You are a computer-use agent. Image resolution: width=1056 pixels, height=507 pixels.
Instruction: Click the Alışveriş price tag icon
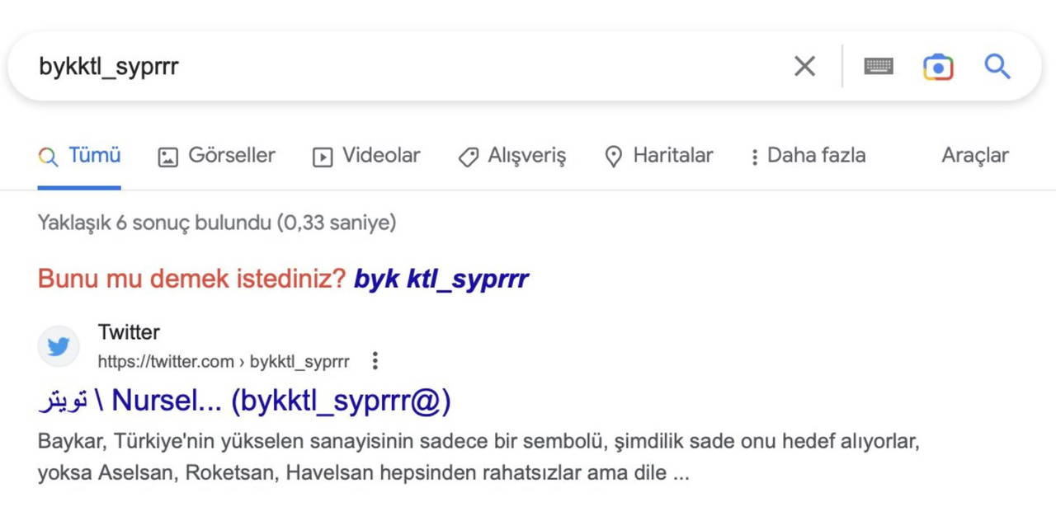468,157
